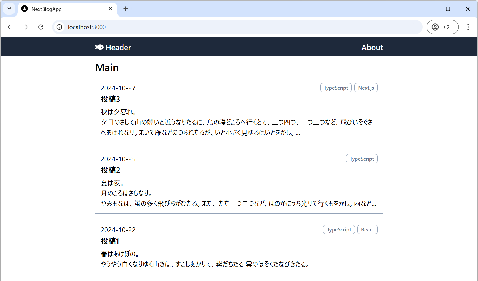Select the React tag on 投稿1
478x281 pixels.
pyautogui.click(x=367, y=230)
